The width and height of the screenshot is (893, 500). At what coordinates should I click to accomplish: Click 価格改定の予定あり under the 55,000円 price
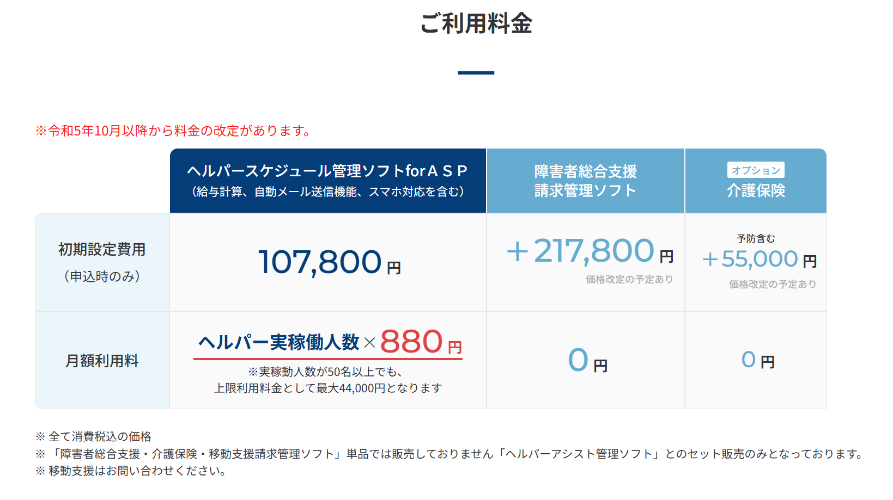tap(772, 284)
